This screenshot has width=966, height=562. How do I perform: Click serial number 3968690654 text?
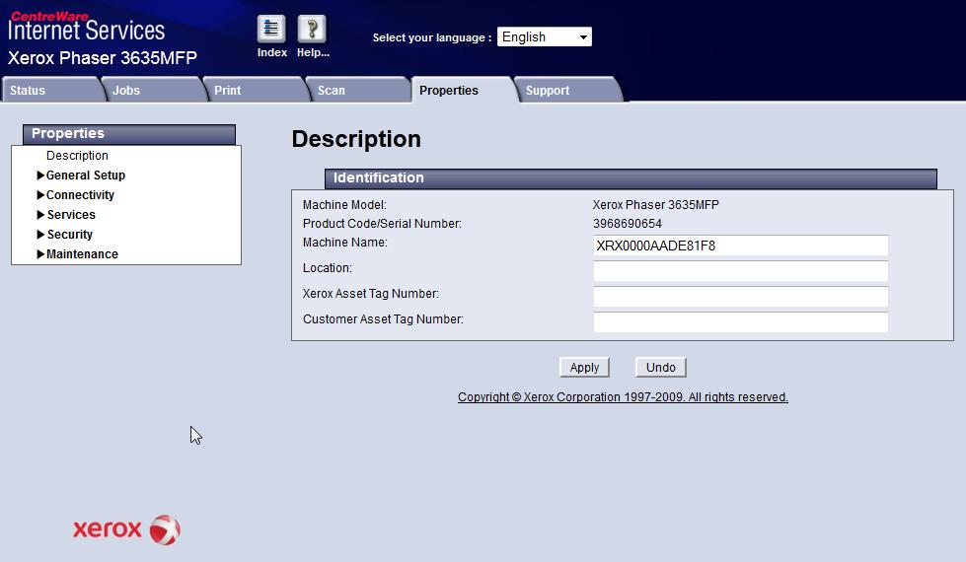tap(628, 224)
